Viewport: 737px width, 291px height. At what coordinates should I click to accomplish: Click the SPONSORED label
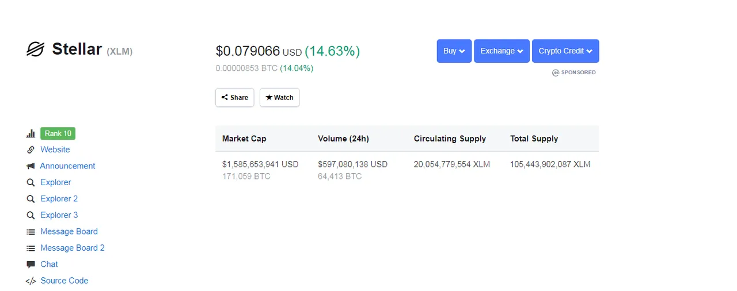(579, 72)
